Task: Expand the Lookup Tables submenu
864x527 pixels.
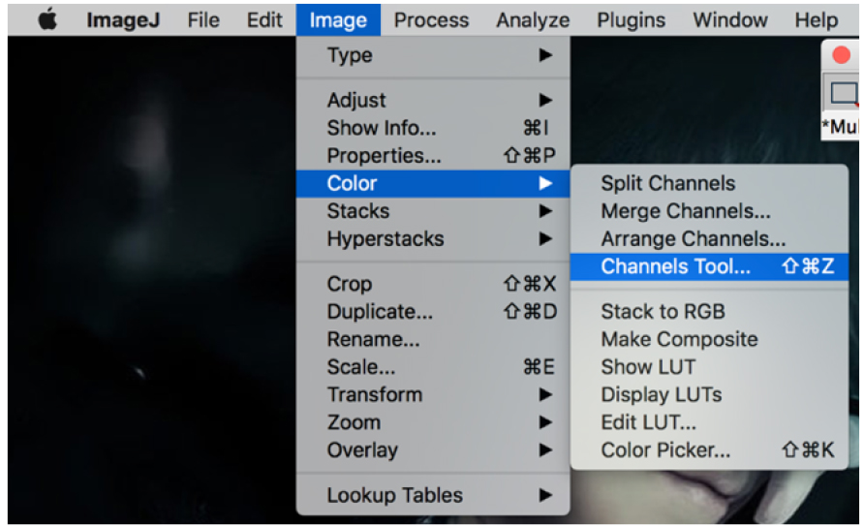Action: (x=433, y=495)
